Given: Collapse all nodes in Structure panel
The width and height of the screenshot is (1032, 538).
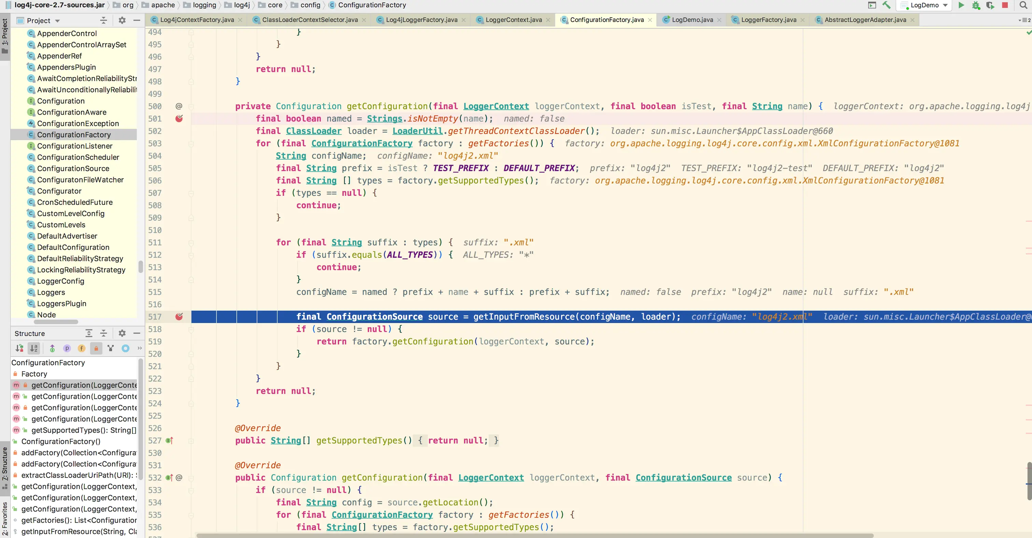Looking at the screenshot, I should (x=103, y=333).
